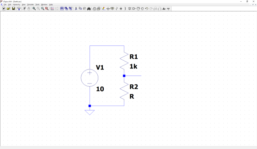Open the Hierarchy menu

(x=16, y=5)
